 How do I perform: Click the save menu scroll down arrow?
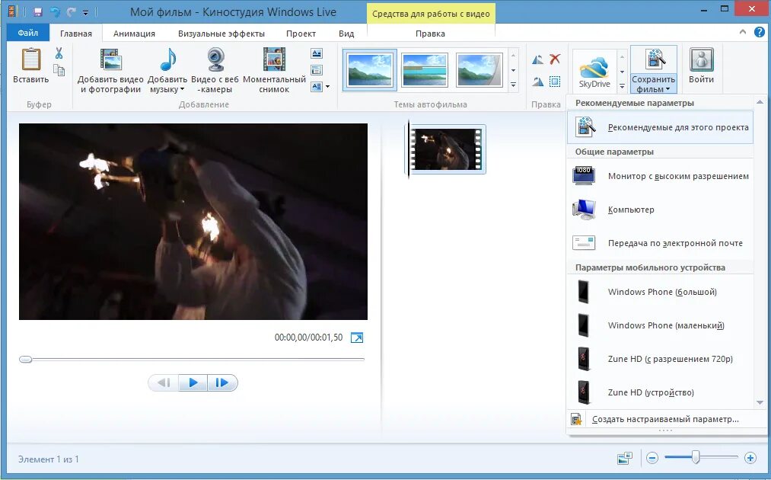coord(760,403)
